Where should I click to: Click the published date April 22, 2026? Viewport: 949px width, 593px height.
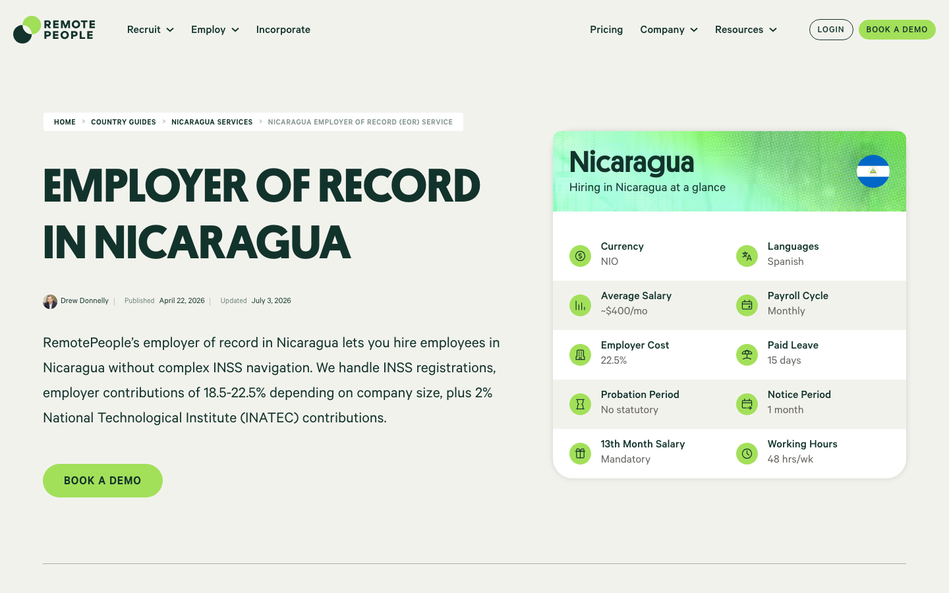pyautogui.click(x=182, y=300)
